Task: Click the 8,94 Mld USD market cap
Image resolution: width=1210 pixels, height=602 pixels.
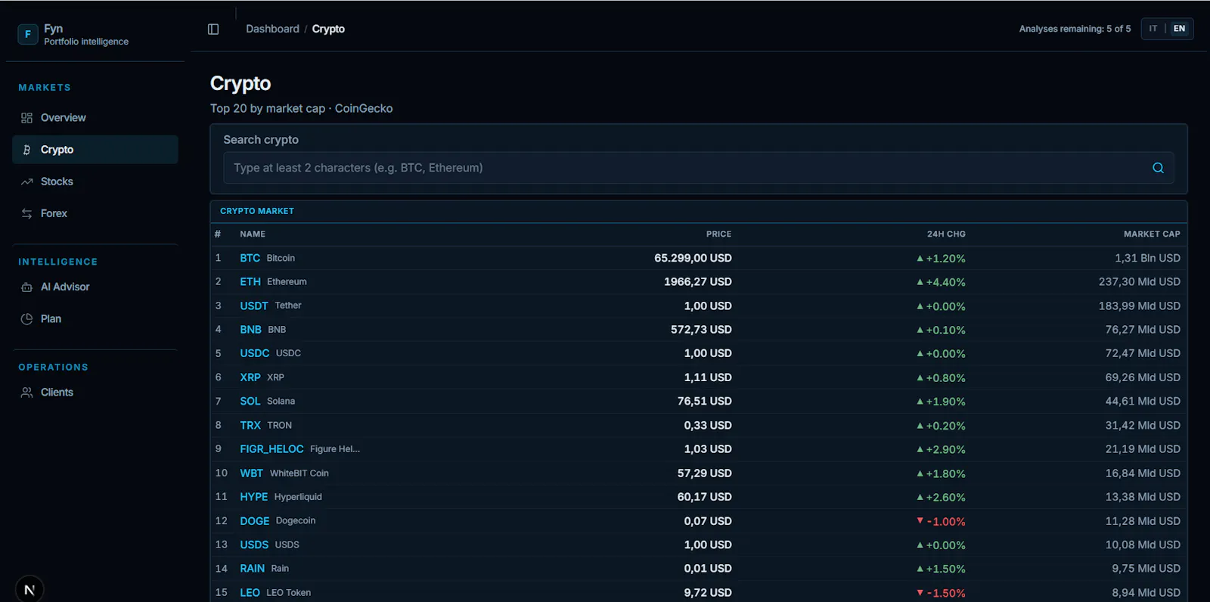Action: point(1146,593)
